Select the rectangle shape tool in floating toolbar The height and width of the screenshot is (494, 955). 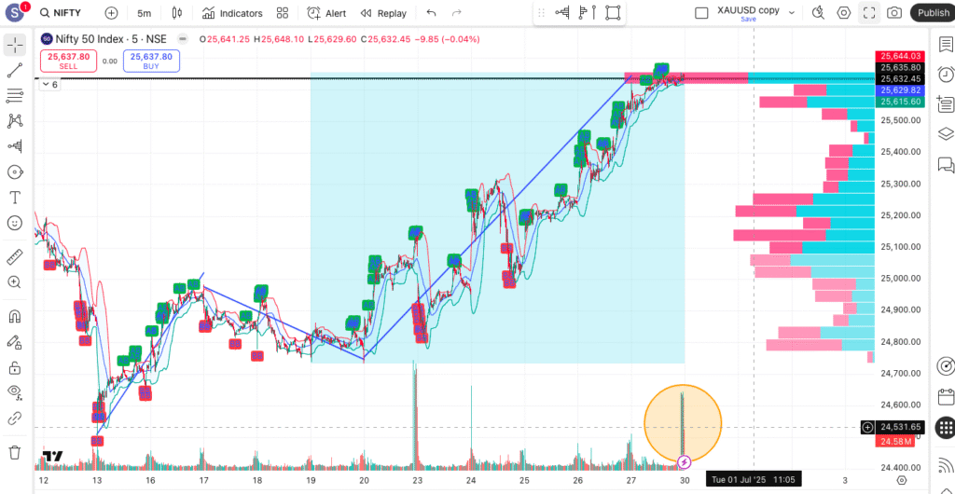point(612,13)
